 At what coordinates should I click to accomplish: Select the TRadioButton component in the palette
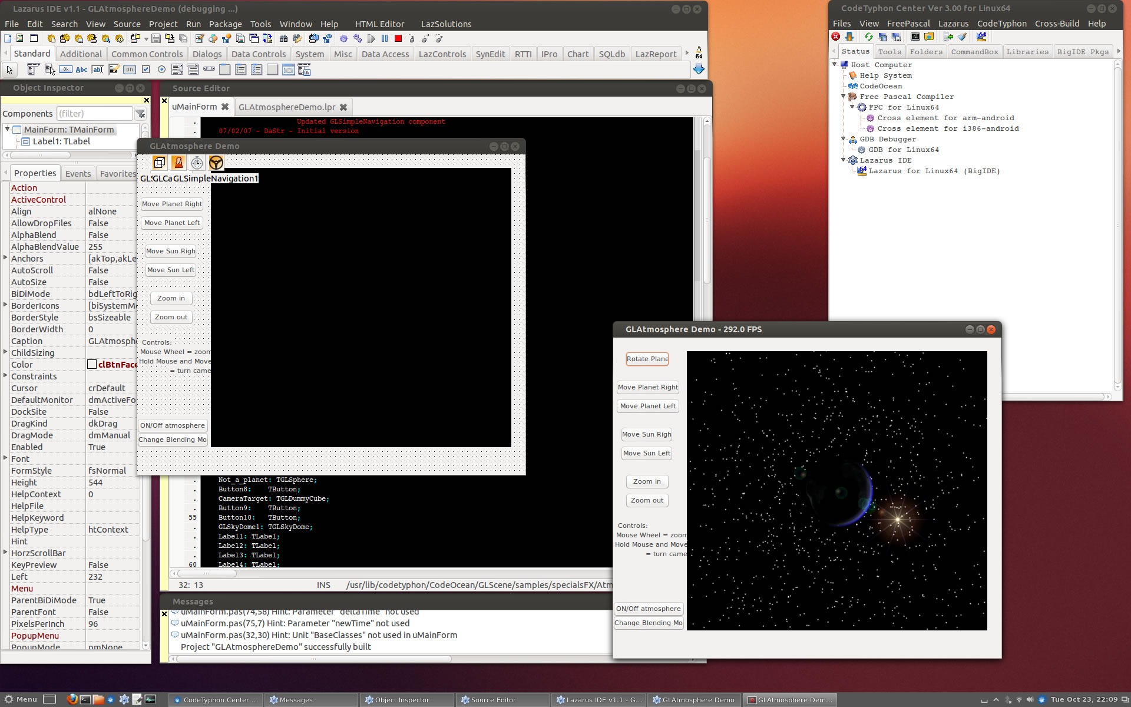(x=161, y=70)
